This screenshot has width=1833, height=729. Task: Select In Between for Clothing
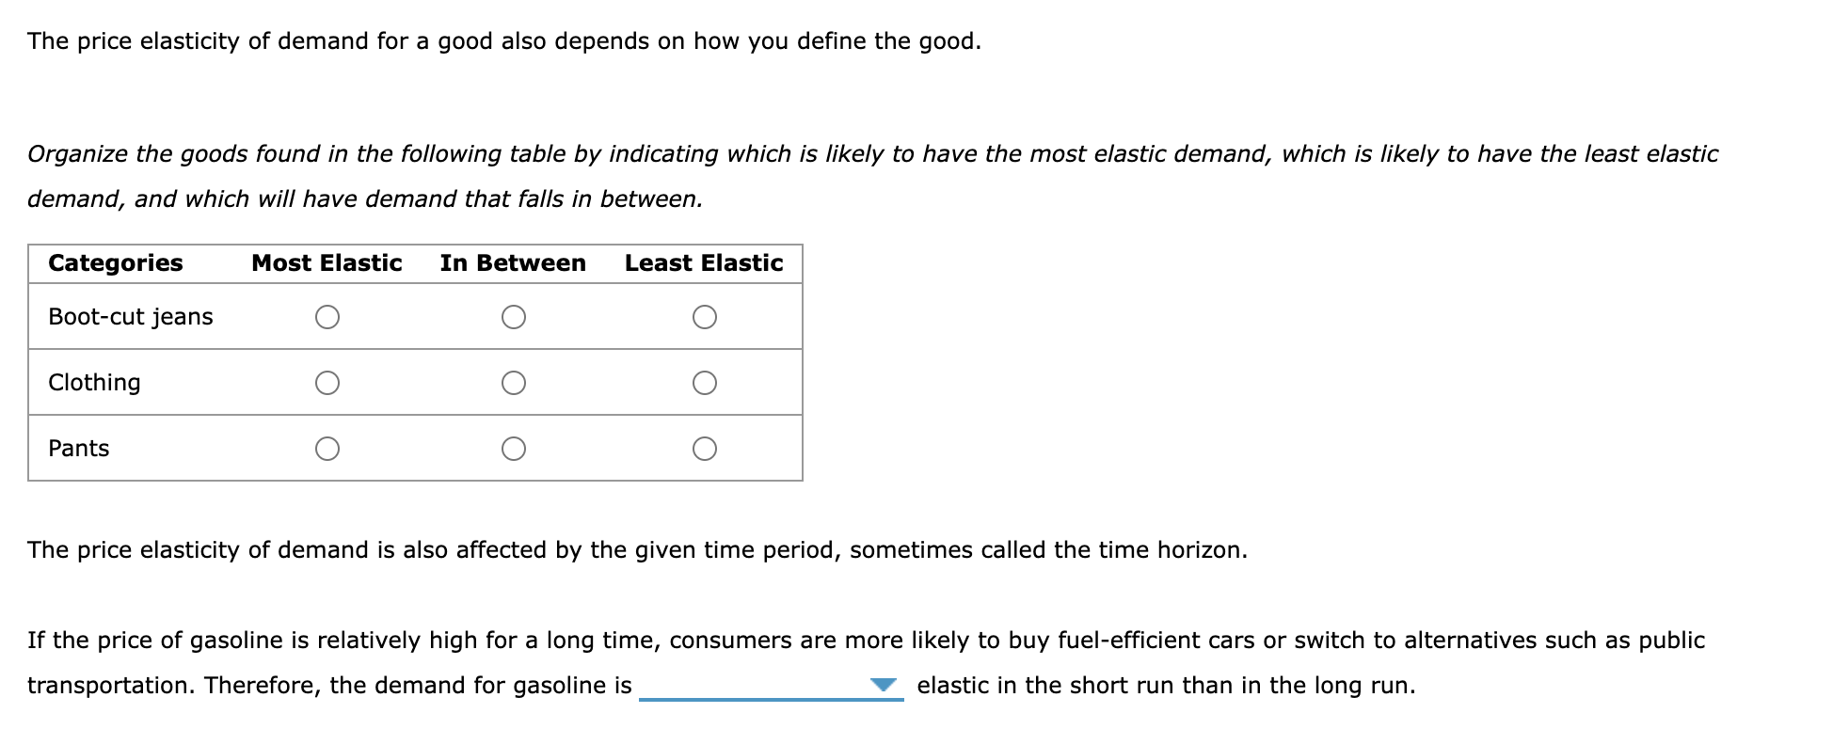point(514,383)
